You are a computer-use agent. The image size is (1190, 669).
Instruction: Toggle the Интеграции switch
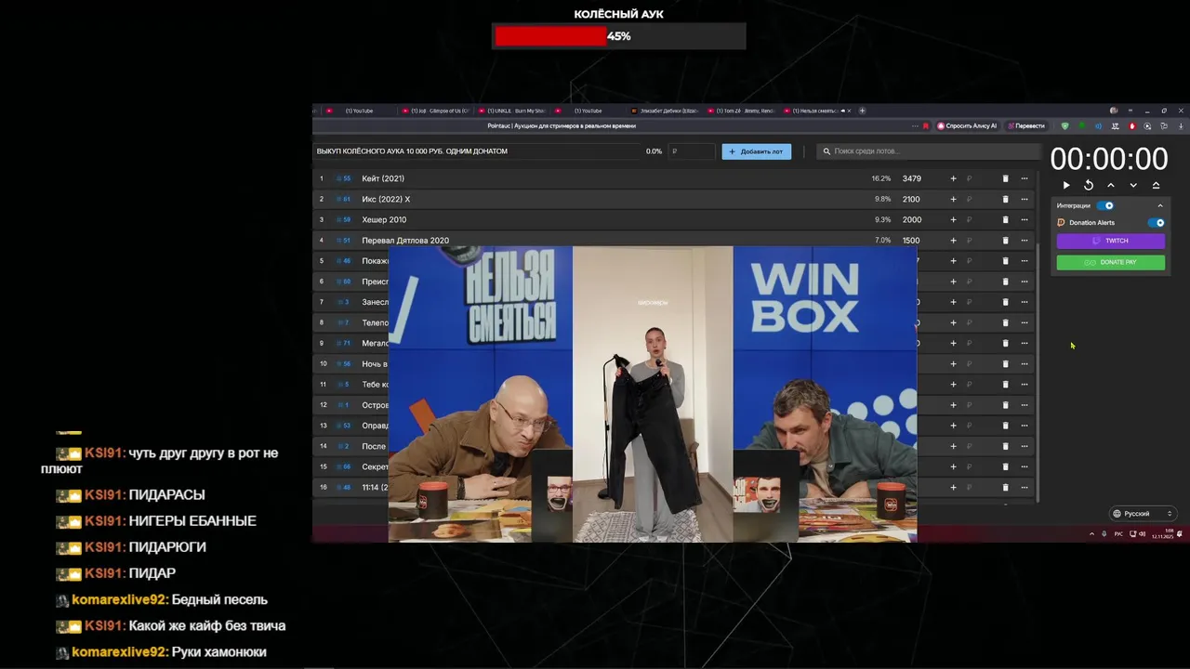tap(1105, 205)
